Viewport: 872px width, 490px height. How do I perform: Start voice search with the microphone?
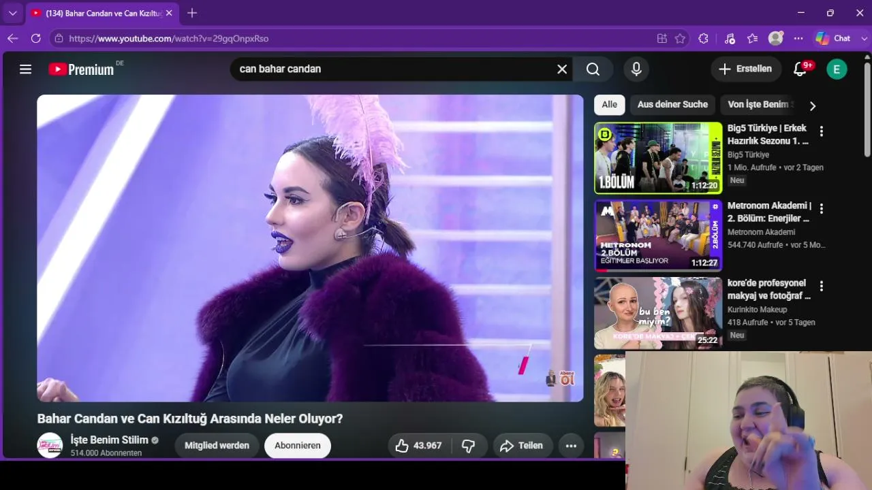click(x=636, y=69)
